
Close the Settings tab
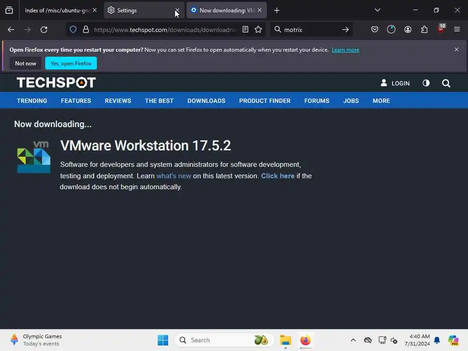(177, 10)
